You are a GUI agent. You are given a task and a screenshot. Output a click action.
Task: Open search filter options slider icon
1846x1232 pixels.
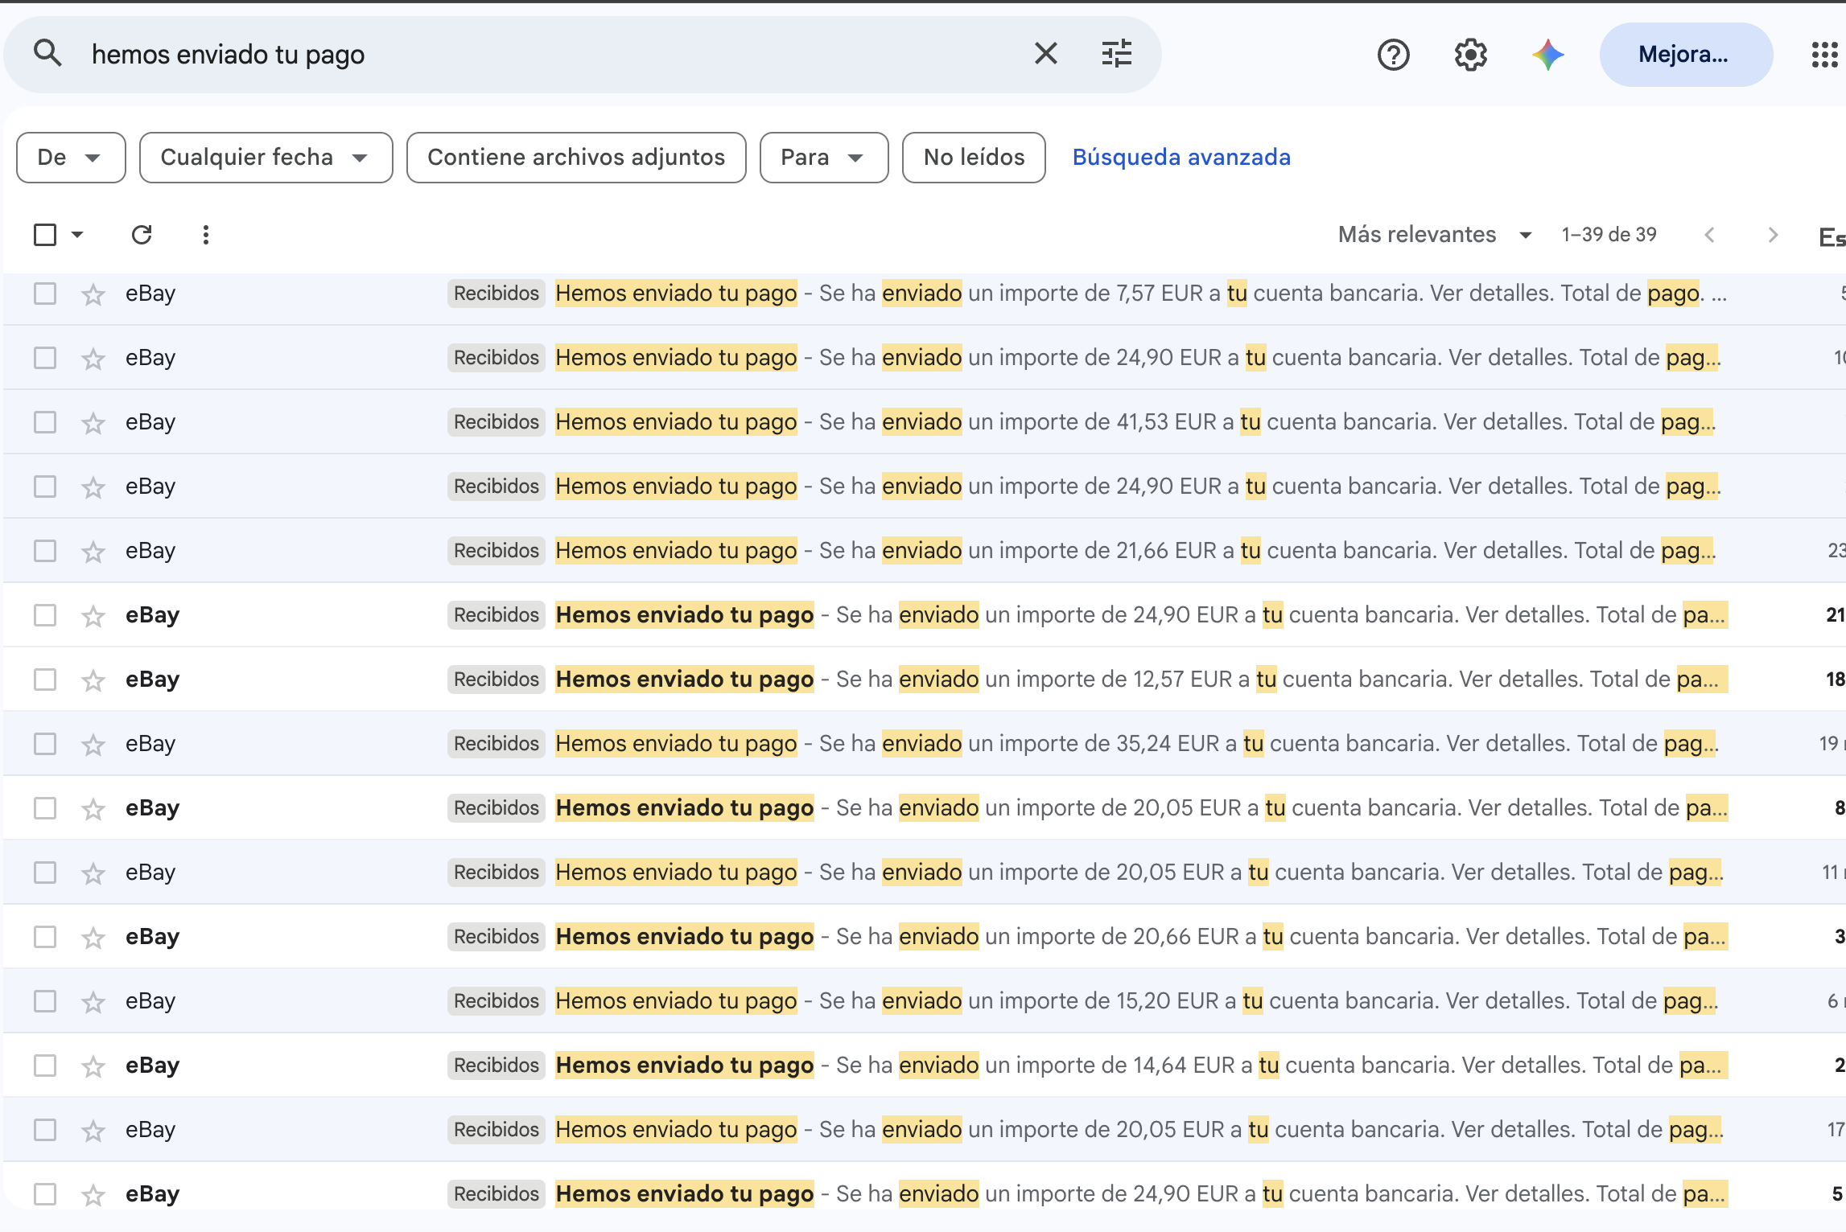point(1117,54)
